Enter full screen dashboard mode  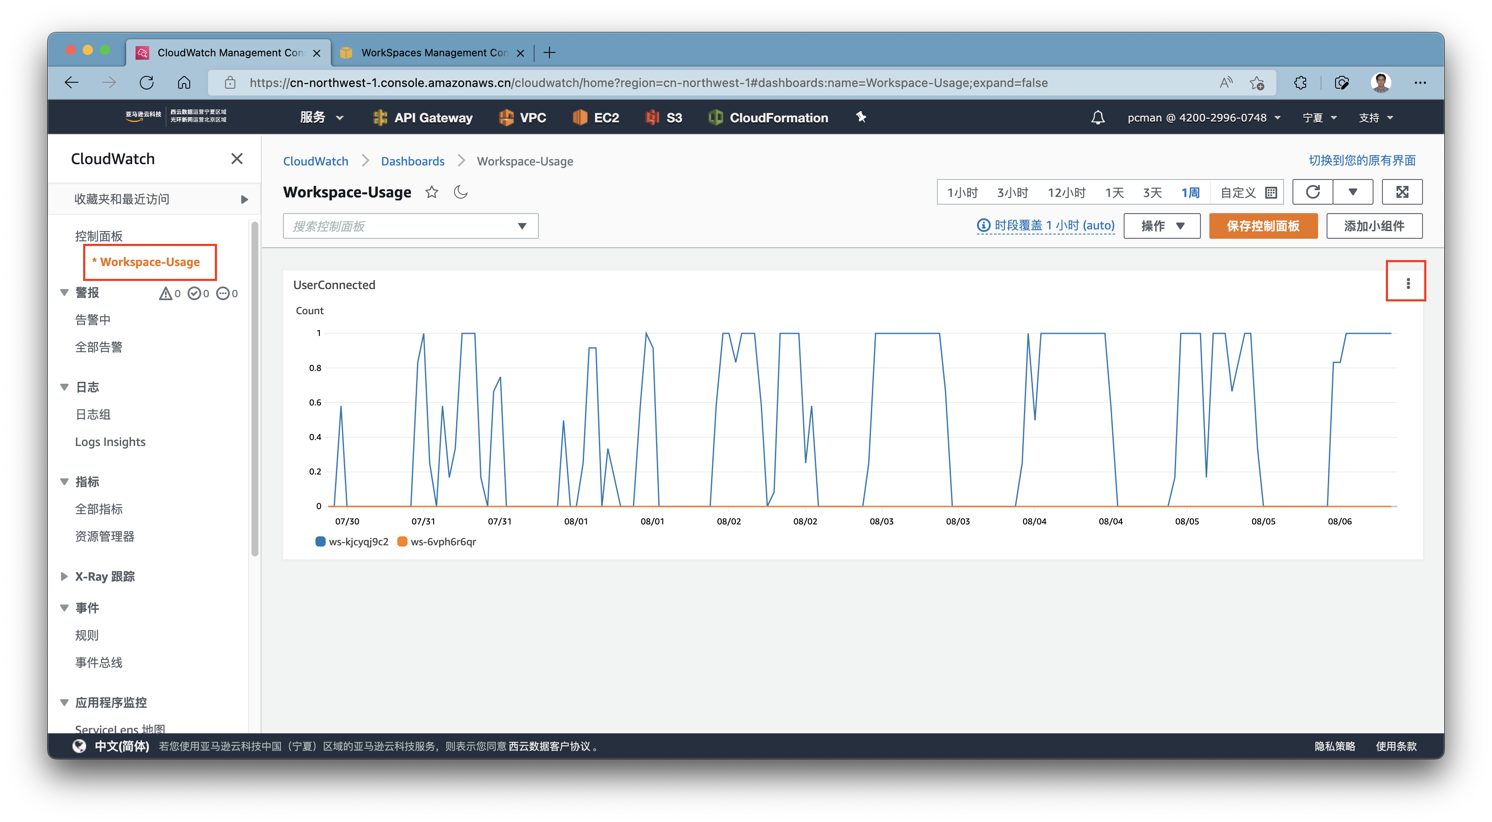(1402, 192)
